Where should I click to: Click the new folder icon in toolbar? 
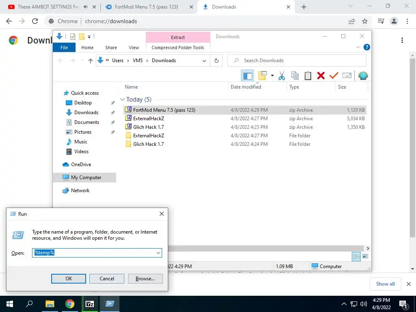pos(262,76)
